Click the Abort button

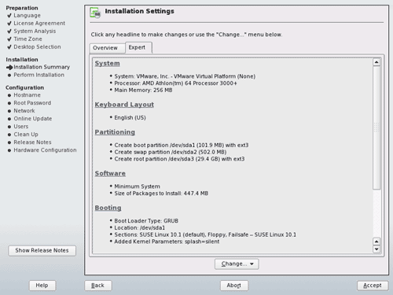[234, 286]
